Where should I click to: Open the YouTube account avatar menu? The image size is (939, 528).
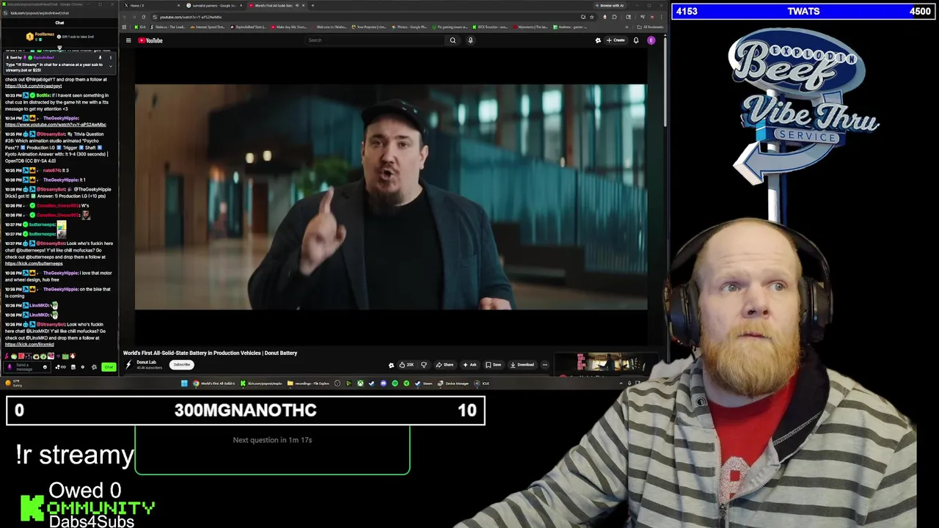click(651, 40)
